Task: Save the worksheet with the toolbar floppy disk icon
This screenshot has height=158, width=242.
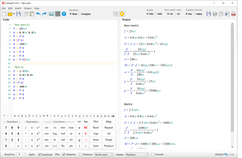Action: click(x=18, y=14)
